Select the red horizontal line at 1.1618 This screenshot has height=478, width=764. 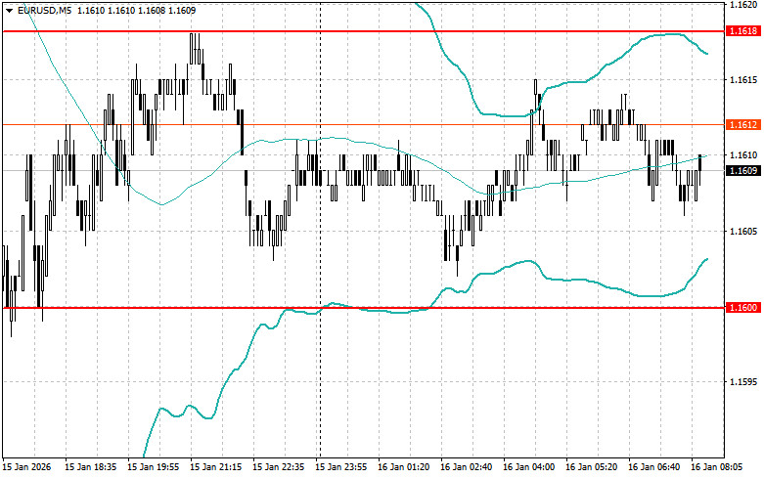click(x=364, y=31)
